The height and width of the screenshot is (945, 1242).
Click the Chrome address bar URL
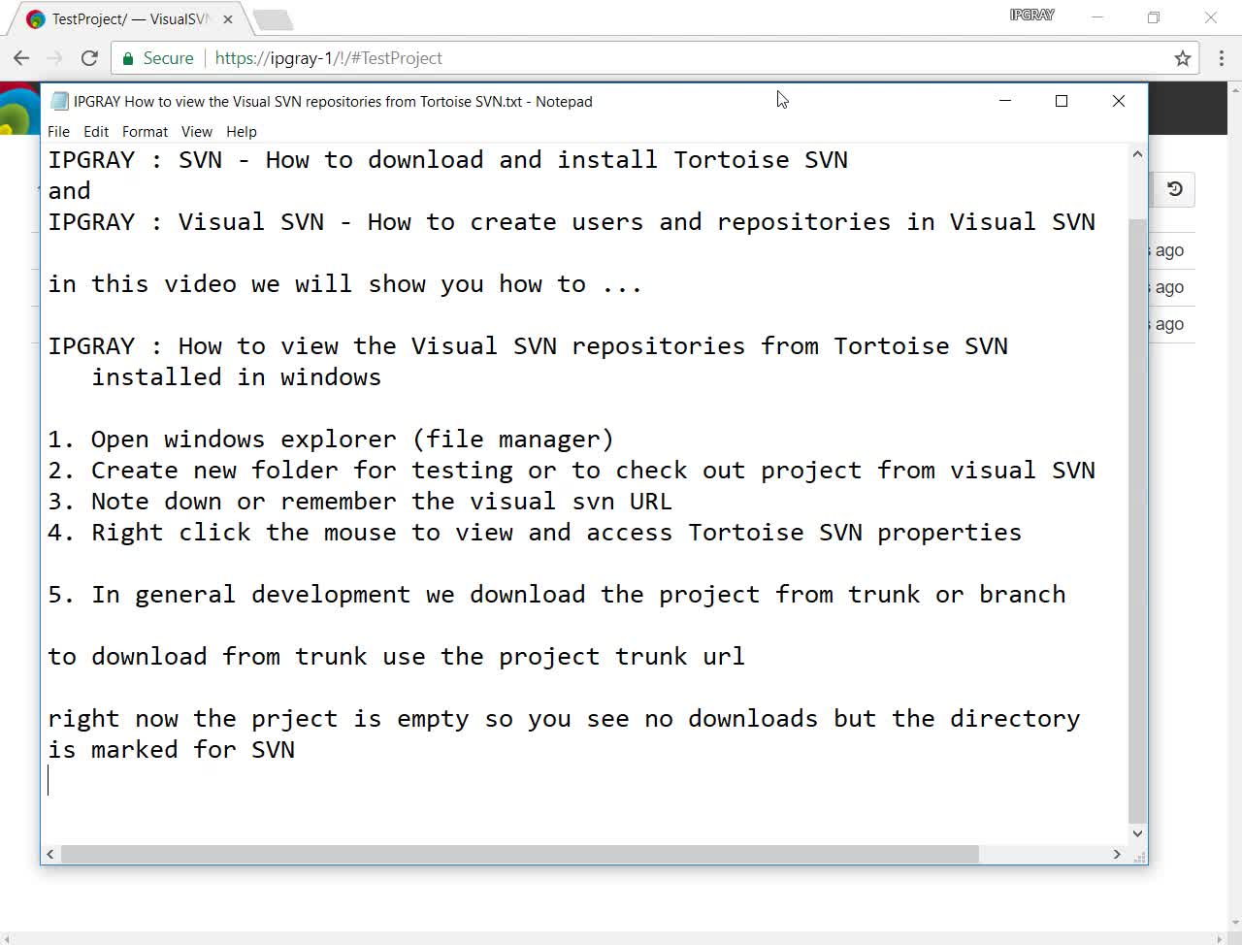328,58
